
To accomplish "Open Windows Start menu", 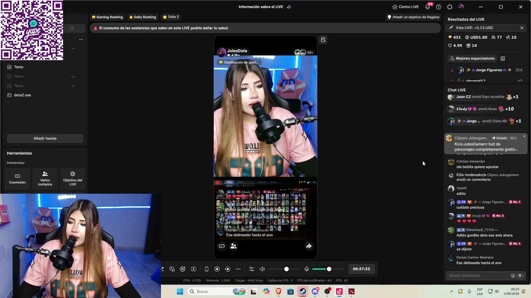I will tap(180, 291).
